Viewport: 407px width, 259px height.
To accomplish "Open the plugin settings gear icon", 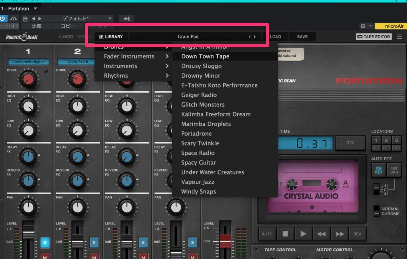I will (x=362, y=26).
